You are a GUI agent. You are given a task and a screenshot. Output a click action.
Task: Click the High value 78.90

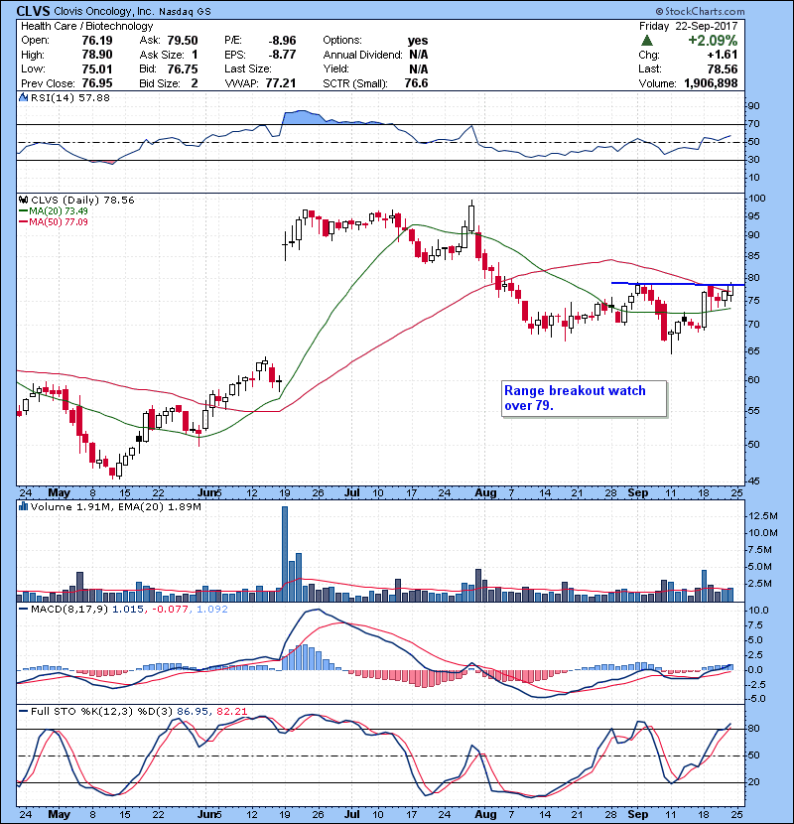pos(97,55)
